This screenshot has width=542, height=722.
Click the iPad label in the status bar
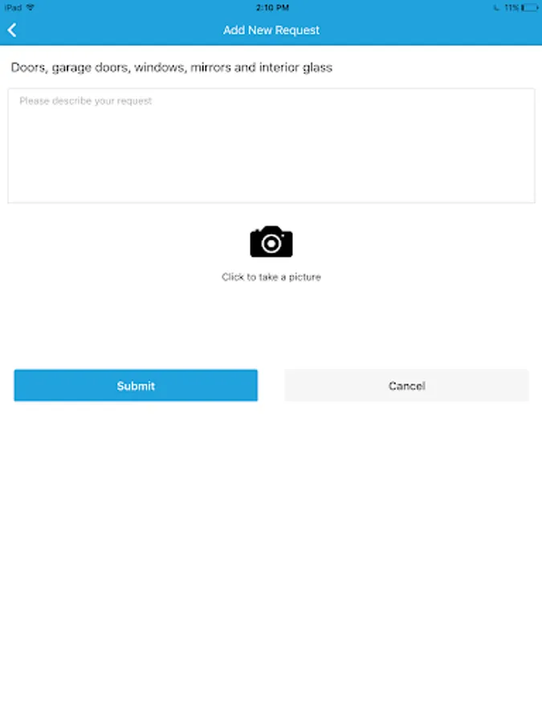pos(13,7)
